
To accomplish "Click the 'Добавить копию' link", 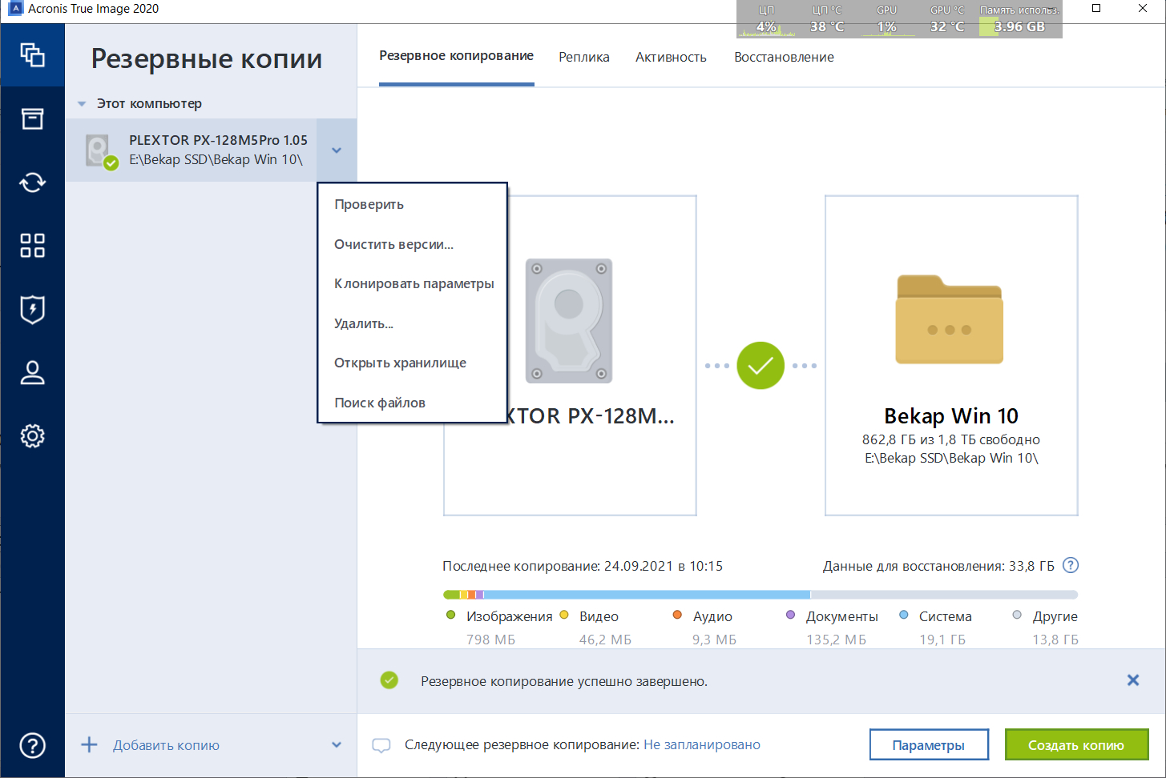I will click(x=166, y=745).
